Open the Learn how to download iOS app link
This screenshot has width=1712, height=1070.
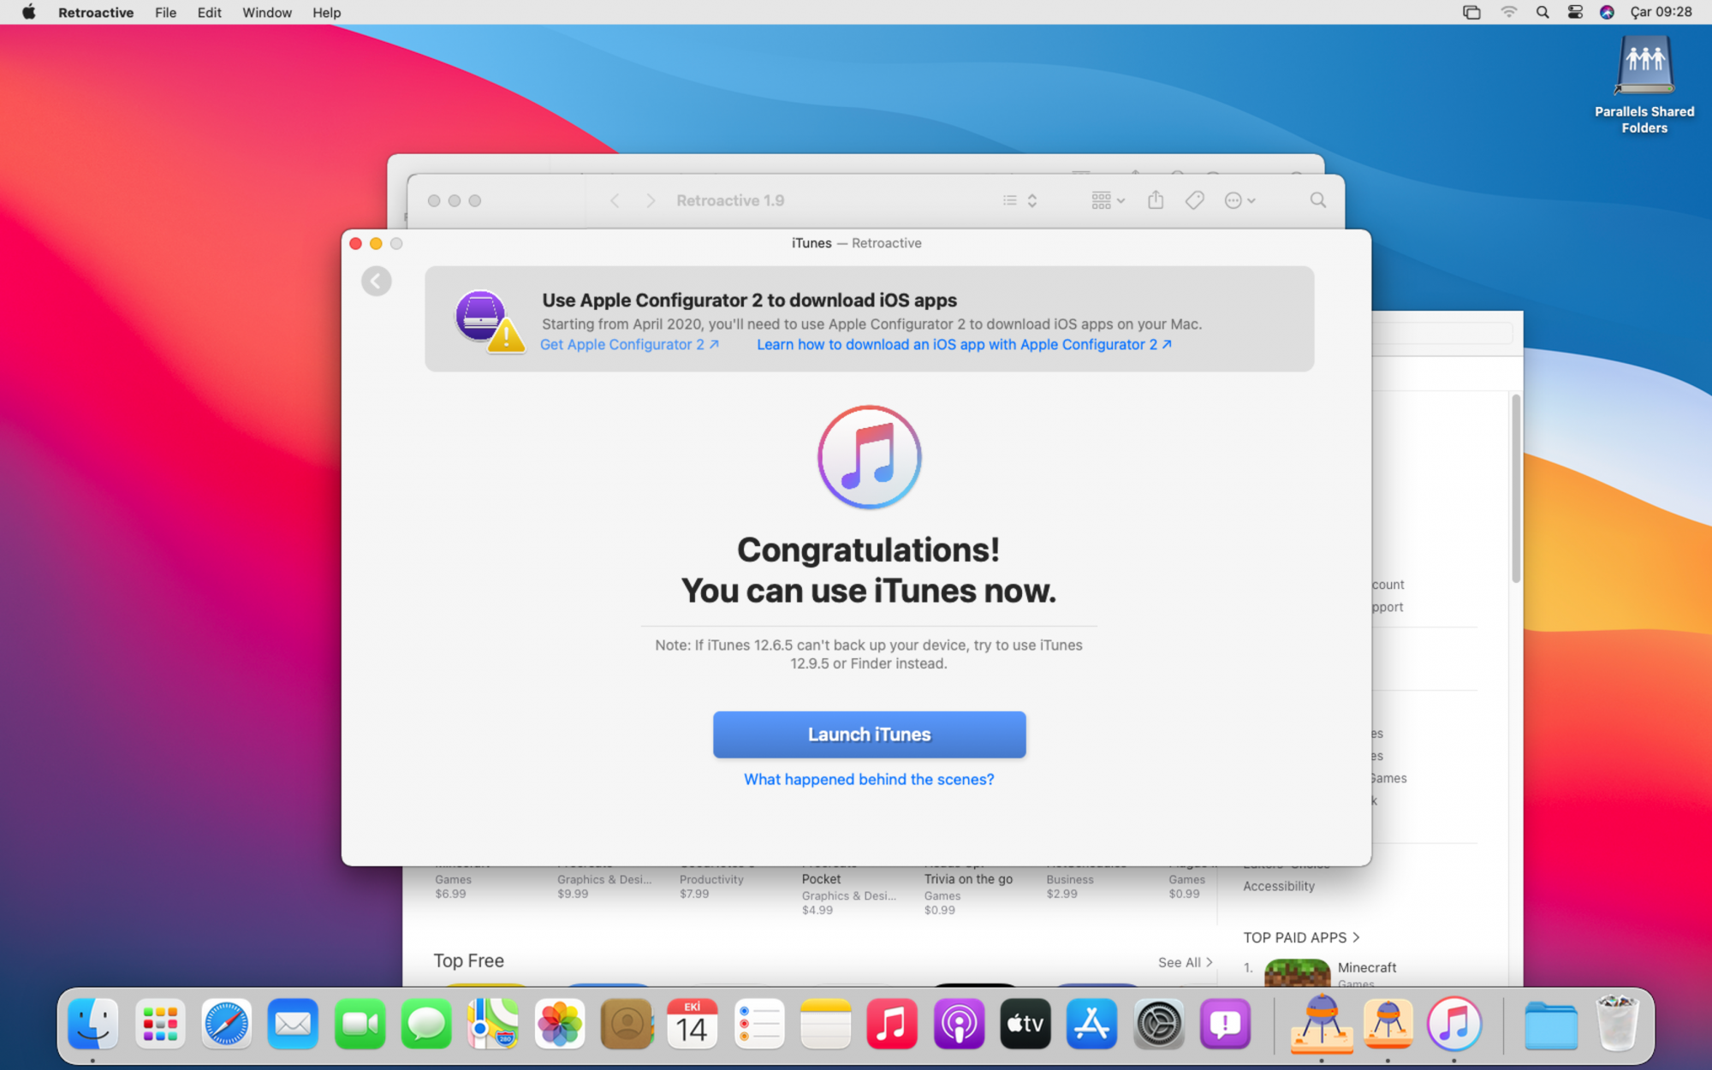point(964,344)
